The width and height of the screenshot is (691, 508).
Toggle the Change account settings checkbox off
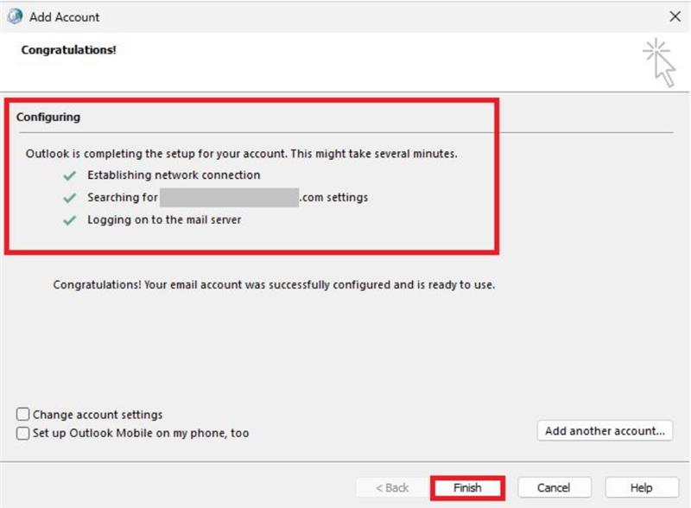(x=25, y=415)
